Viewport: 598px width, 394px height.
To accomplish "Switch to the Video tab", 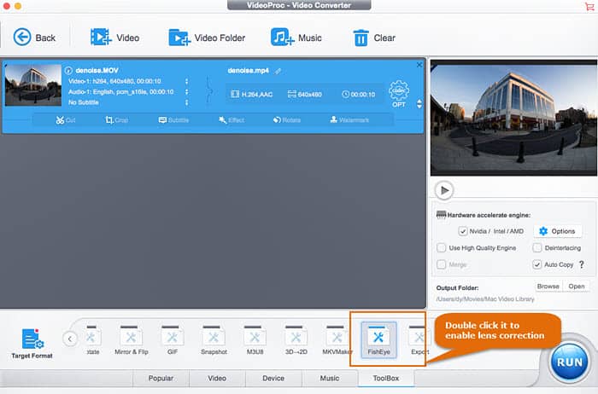I will tap(217, 379).
